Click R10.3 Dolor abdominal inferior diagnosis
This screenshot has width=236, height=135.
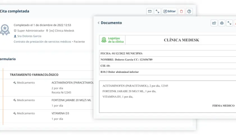point(120,72)
